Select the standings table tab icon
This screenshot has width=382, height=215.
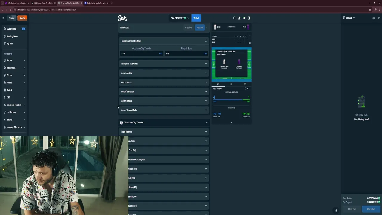point(231,84)
